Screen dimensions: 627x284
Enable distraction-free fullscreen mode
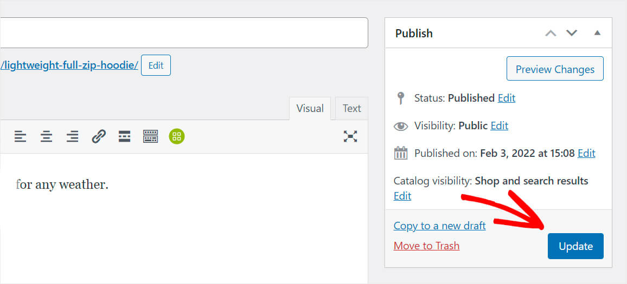click(350, 136)
